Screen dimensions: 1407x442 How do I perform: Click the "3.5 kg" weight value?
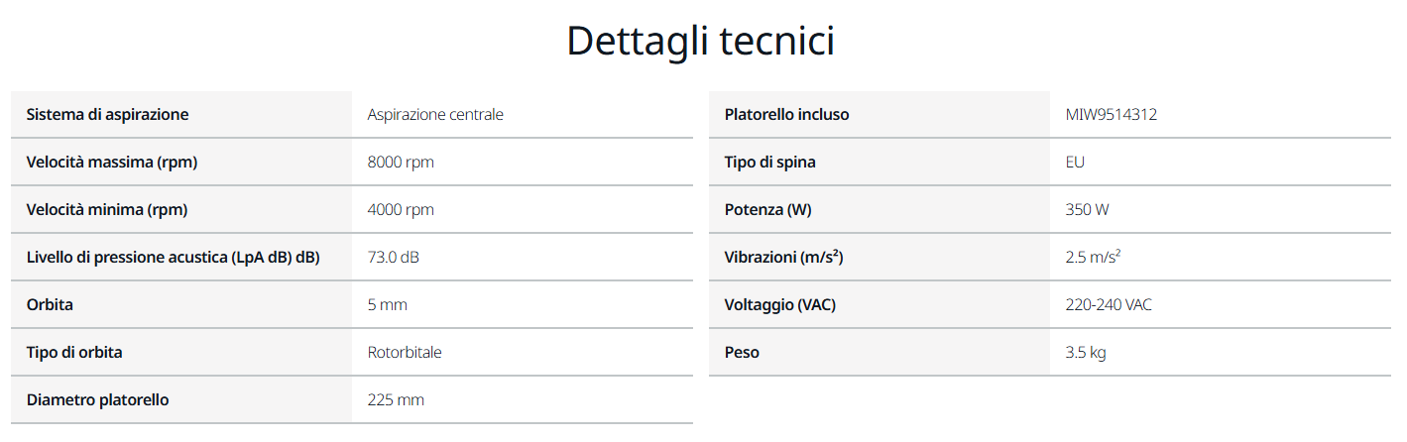(1086, 353)
